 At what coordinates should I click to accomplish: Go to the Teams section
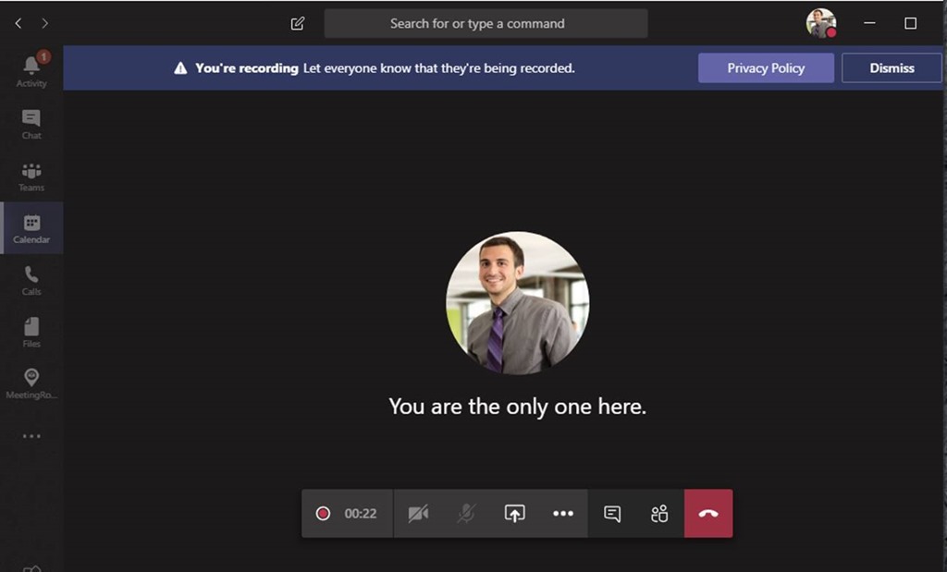point(31,176)
